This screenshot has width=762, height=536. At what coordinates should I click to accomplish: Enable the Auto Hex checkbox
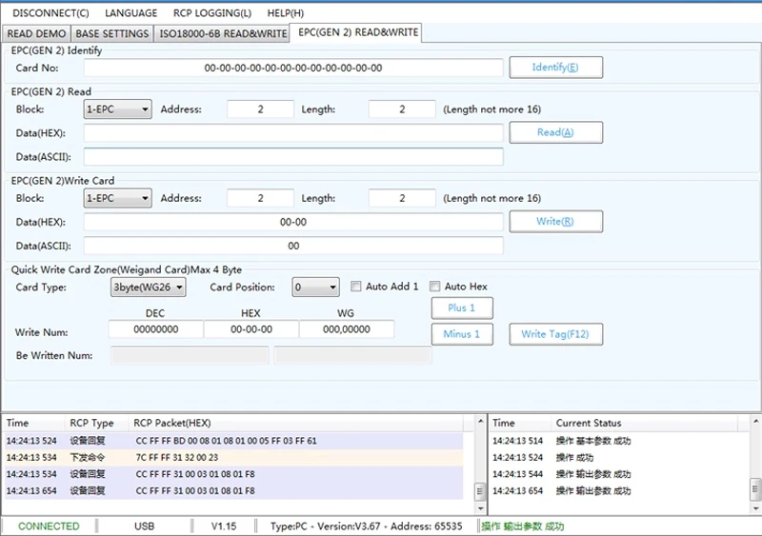point(434,287)
